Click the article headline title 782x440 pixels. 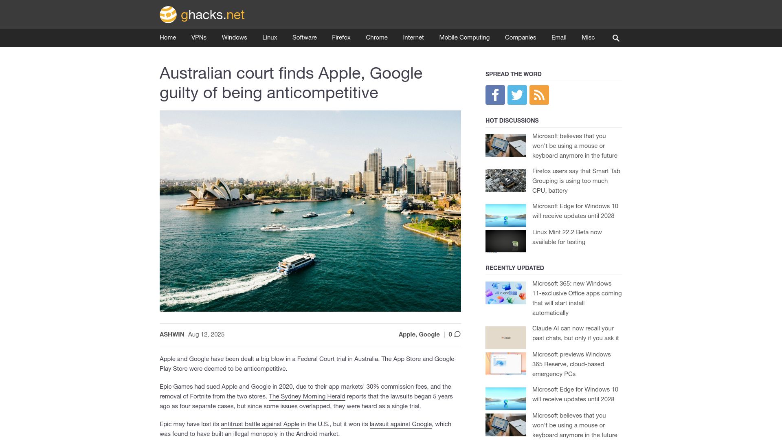pos(291,83)
